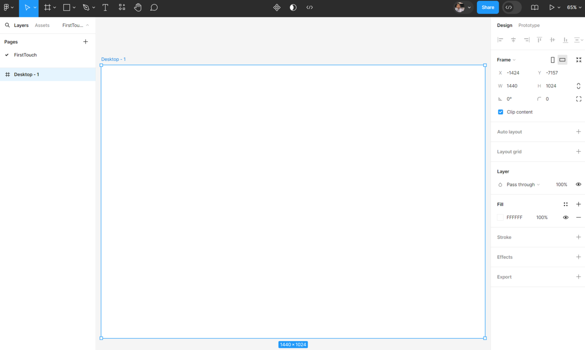Click the Share button
Image resolution: width=585 pixels, height=350 pixels.
point(487,7)
